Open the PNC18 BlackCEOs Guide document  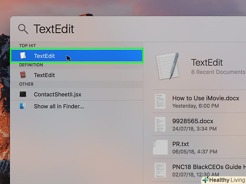point(199,170)
